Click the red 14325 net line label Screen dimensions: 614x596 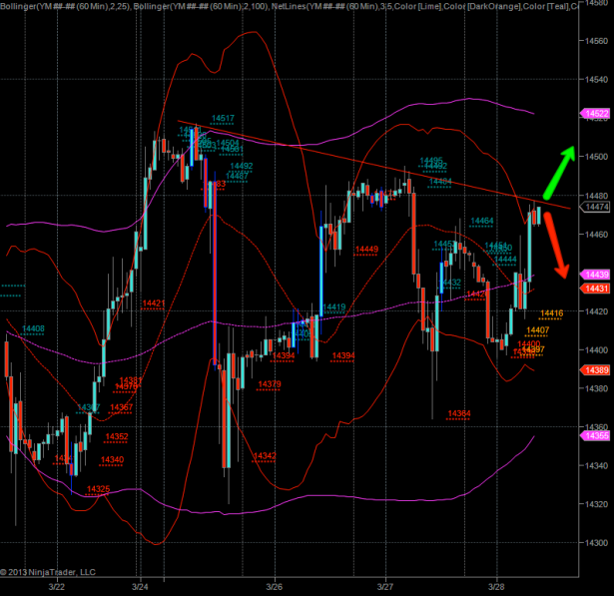98,488
